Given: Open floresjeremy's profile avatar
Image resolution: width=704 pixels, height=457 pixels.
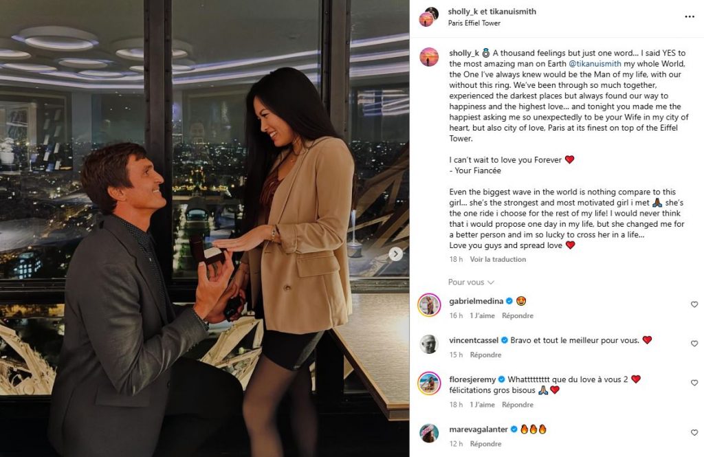Looking at the screenshot, I should (x=429, y=383).
